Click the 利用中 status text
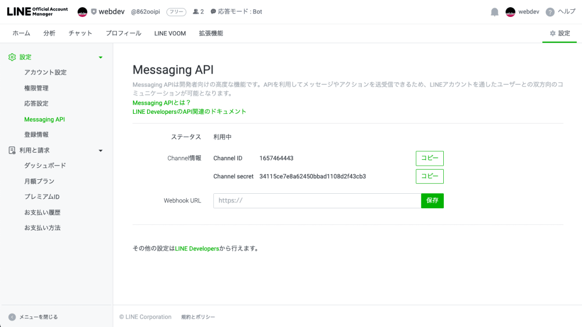This screenshot has width=582, height=327. tap(223, 137)
